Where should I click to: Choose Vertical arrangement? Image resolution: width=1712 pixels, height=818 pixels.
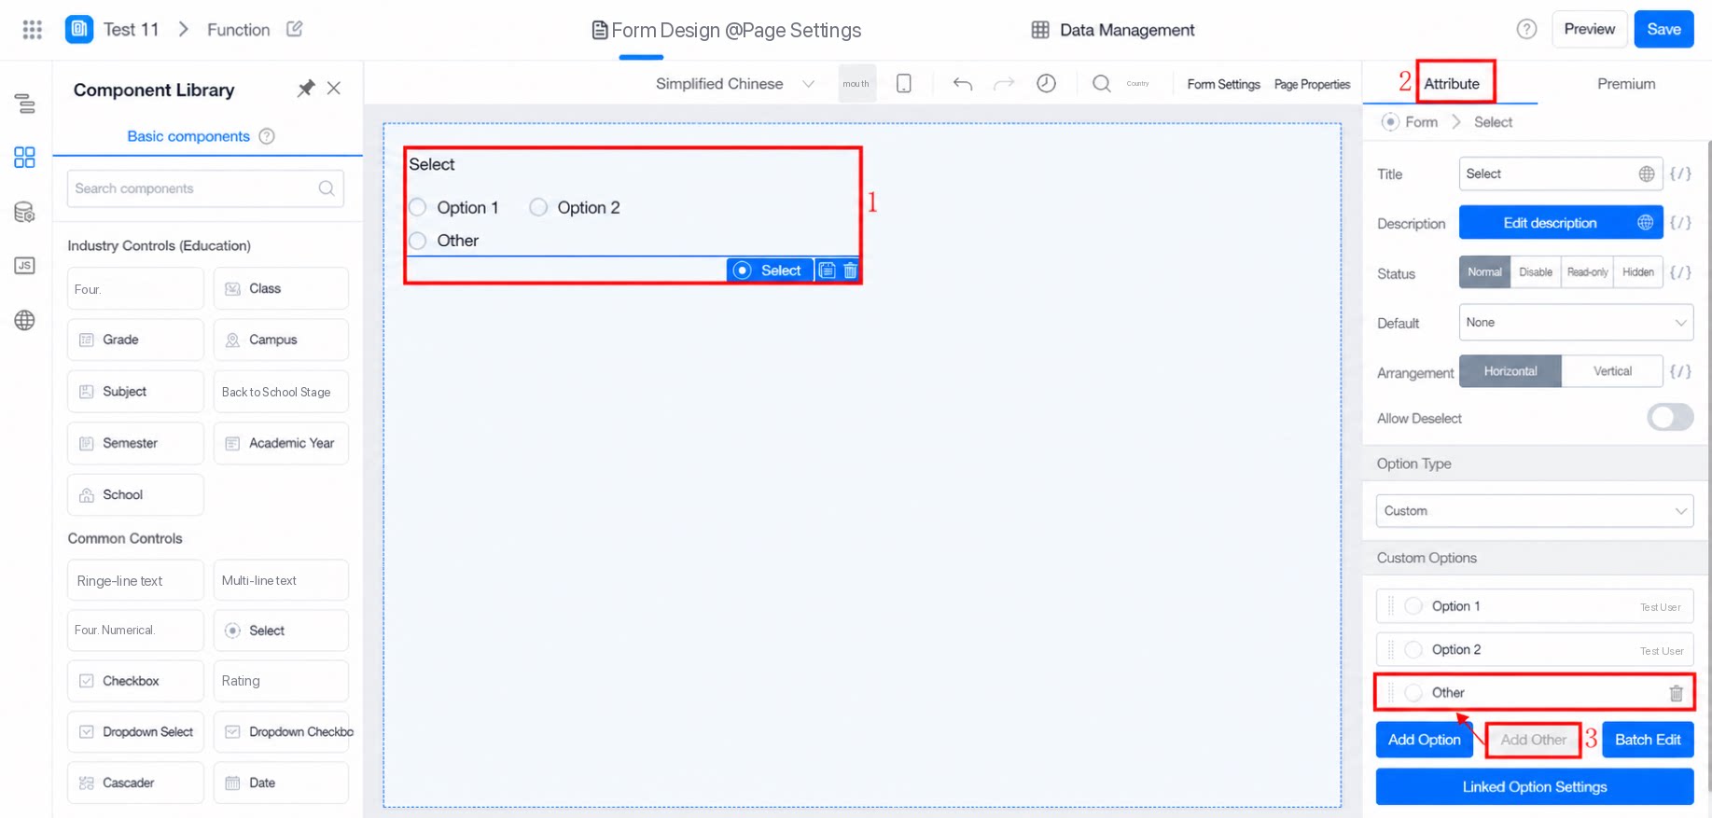[x=1612, y=371]
